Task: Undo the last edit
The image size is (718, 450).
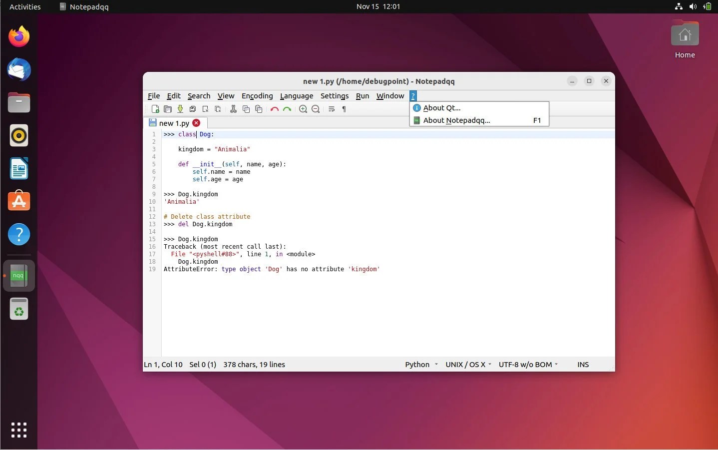Action: pyautogui.click(x=274, y=109)
